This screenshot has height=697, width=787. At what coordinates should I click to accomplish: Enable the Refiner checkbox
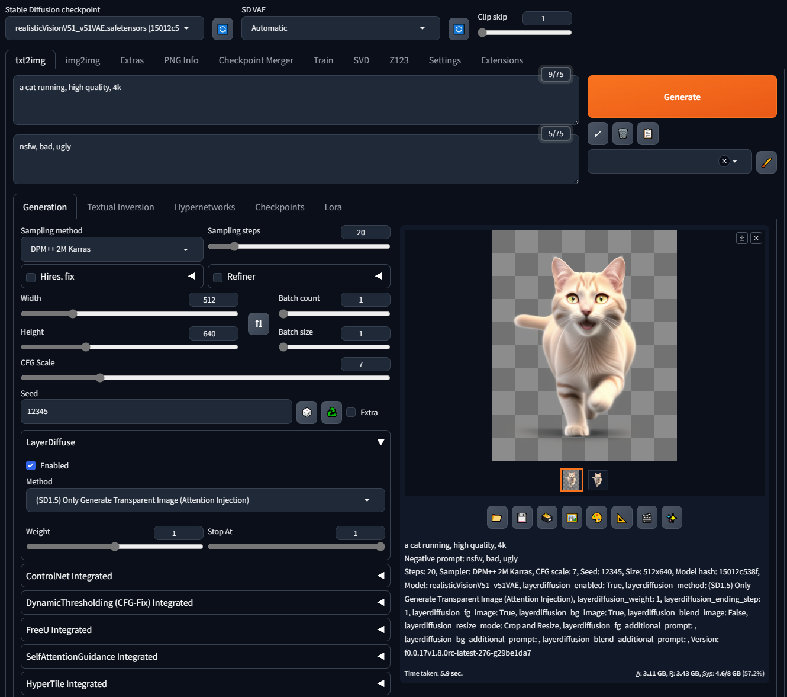(218, 277)
